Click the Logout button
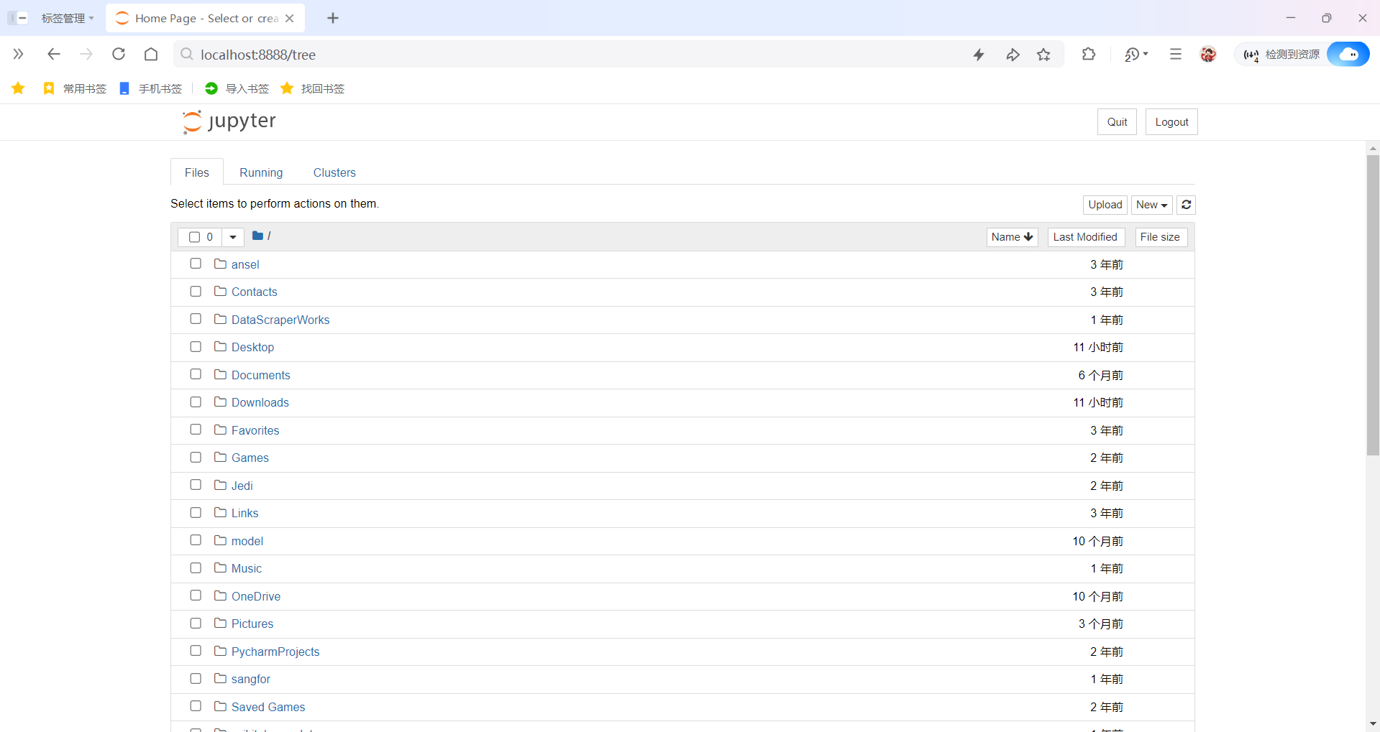 (1171, 121)
